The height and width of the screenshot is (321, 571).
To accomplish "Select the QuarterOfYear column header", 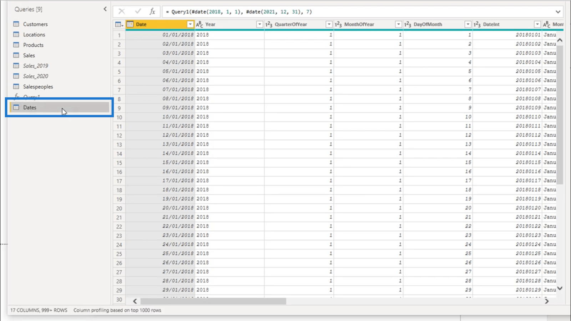I will (x=299, y=24).
